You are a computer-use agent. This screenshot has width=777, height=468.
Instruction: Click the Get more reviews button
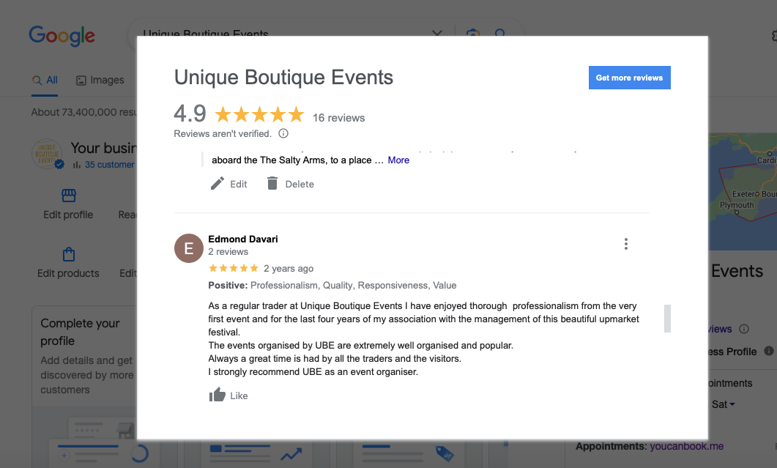pyautogui.click(x=629, y=78)
